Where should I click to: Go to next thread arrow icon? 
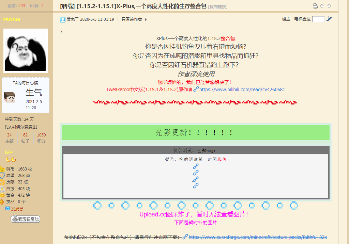point(329,6)
